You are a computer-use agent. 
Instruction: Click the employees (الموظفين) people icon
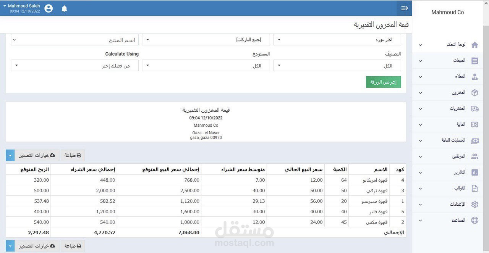475,156
